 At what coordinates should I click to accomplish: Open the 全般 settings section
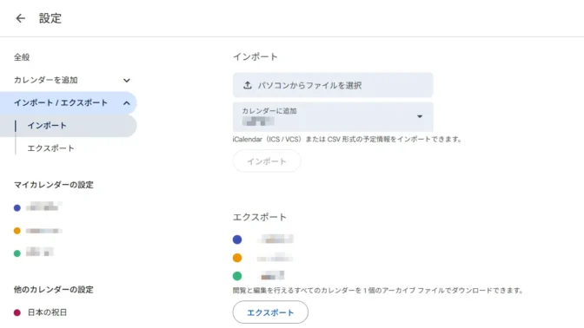coord(22,57)
